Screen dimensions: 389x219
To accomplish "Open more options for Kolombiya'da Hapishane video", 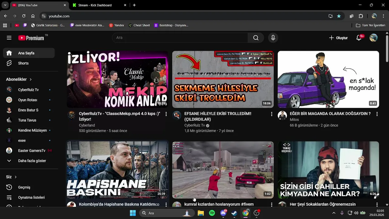I will [x=166, y=204].
